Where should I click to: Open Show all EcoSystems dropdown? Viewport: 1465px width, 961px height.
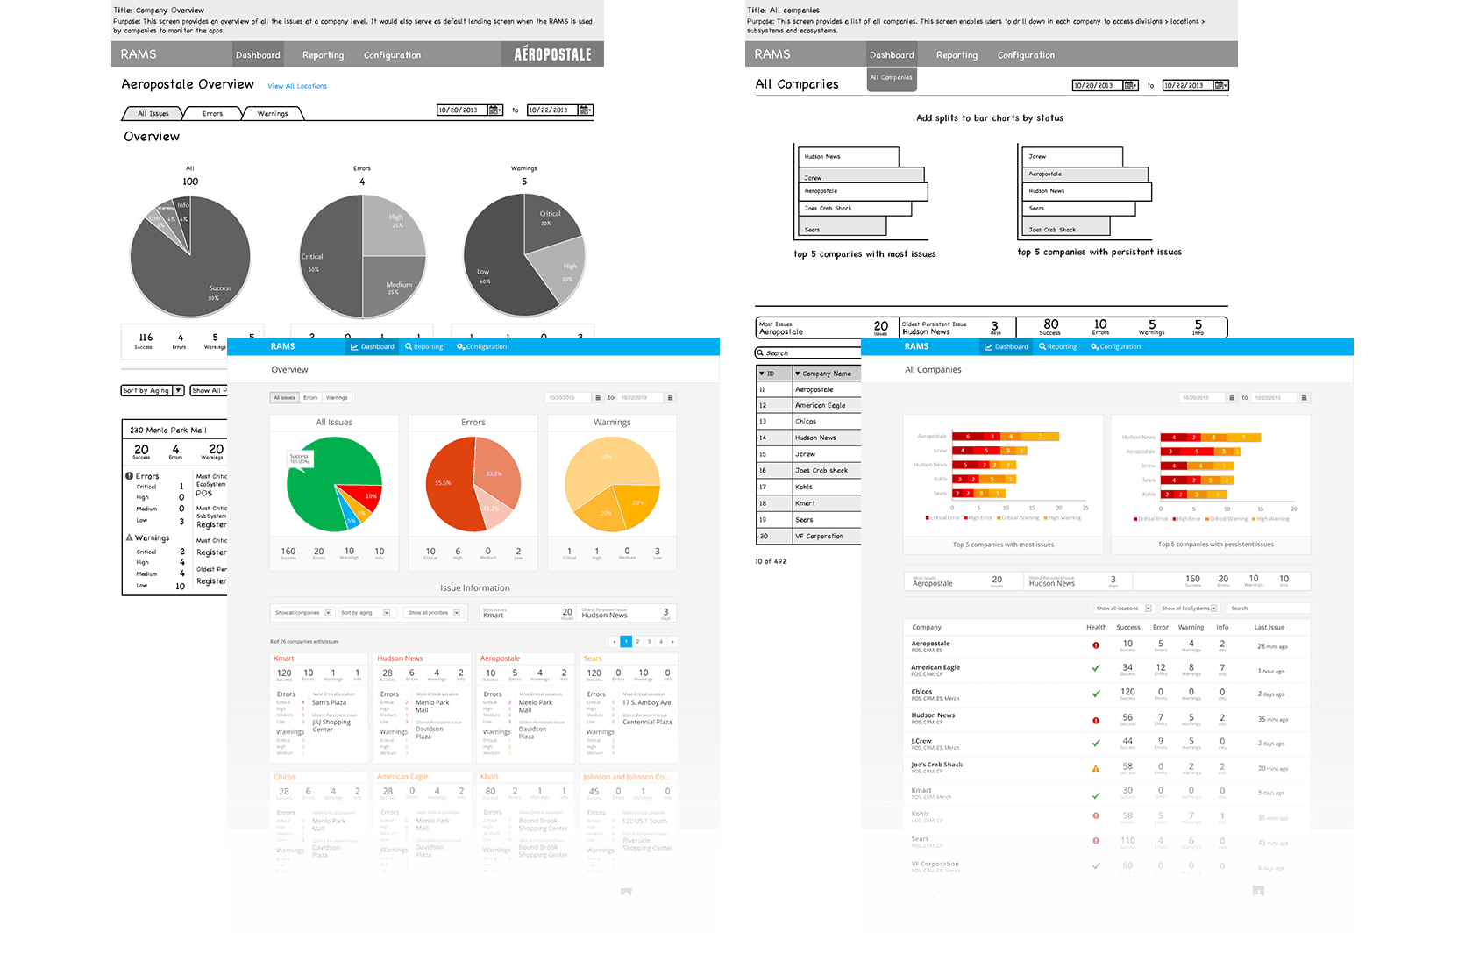1189,609
